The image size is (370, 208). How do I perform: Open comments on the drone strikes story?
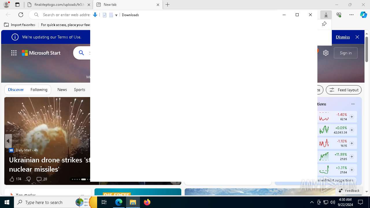tap(42, 179)
